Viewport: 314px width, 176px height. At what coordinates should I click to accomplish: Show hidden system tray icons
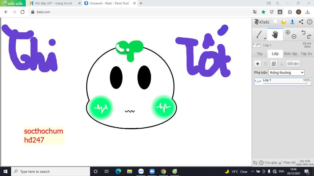click(253, 171)
